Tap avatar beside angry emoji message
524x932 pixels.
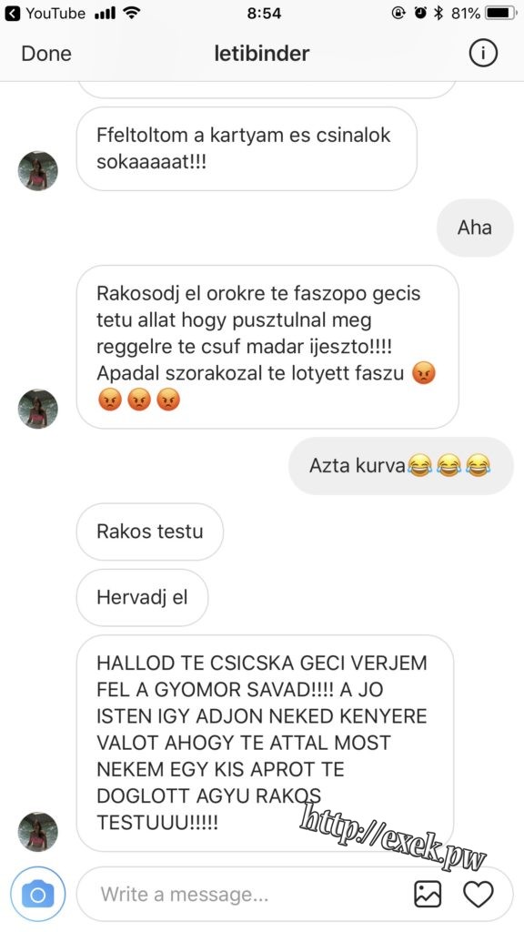tap(38, 409)
